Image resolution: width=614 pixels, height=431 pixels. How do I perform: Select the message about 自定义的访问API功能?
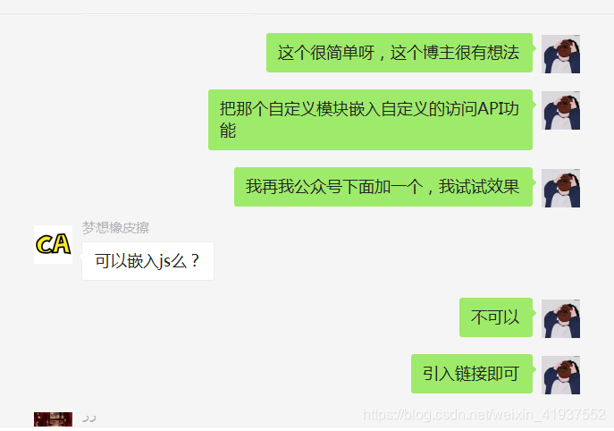370,120
